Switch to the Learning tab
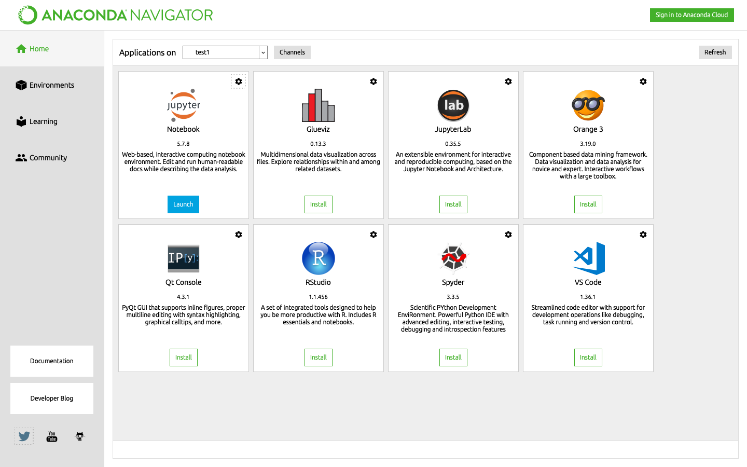The image size is (747, 467). click(x=52, y=121)
